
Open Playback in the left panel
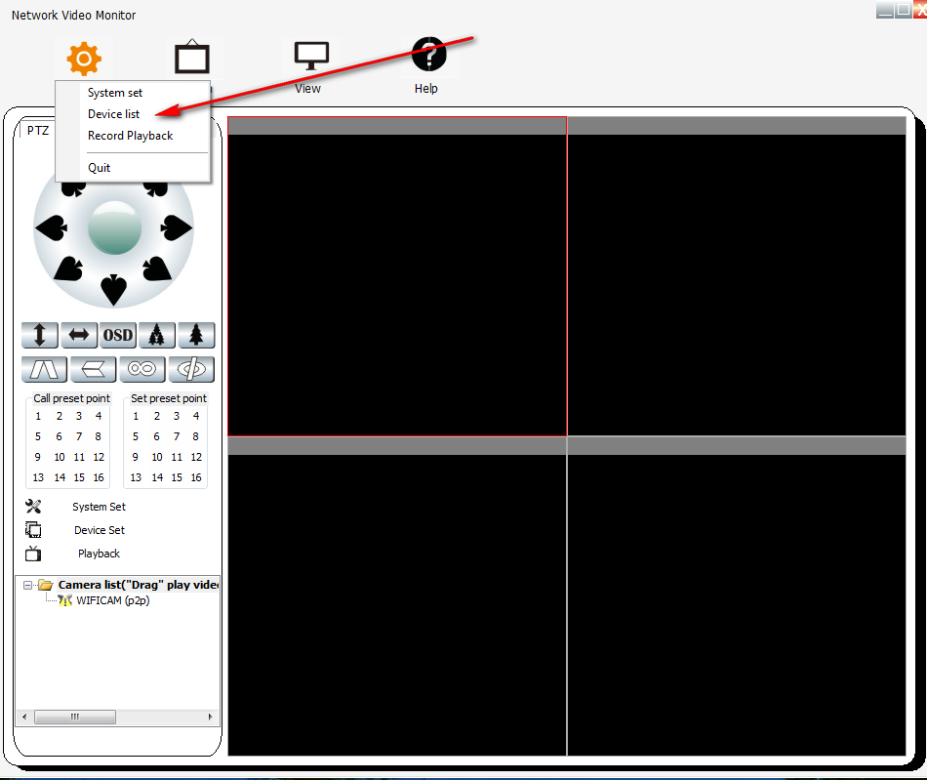coord(99,554)
